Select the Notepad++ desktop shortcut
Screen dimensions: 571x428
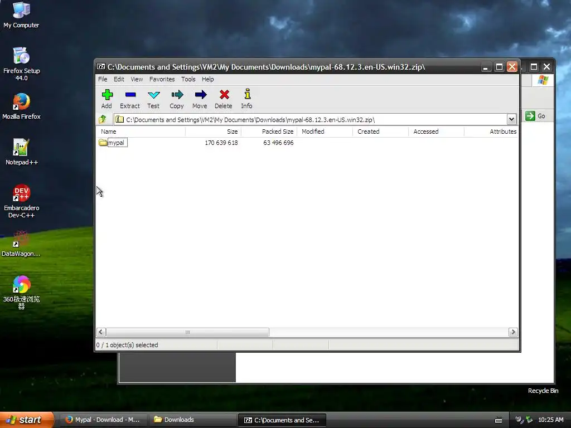coord(22,152)
